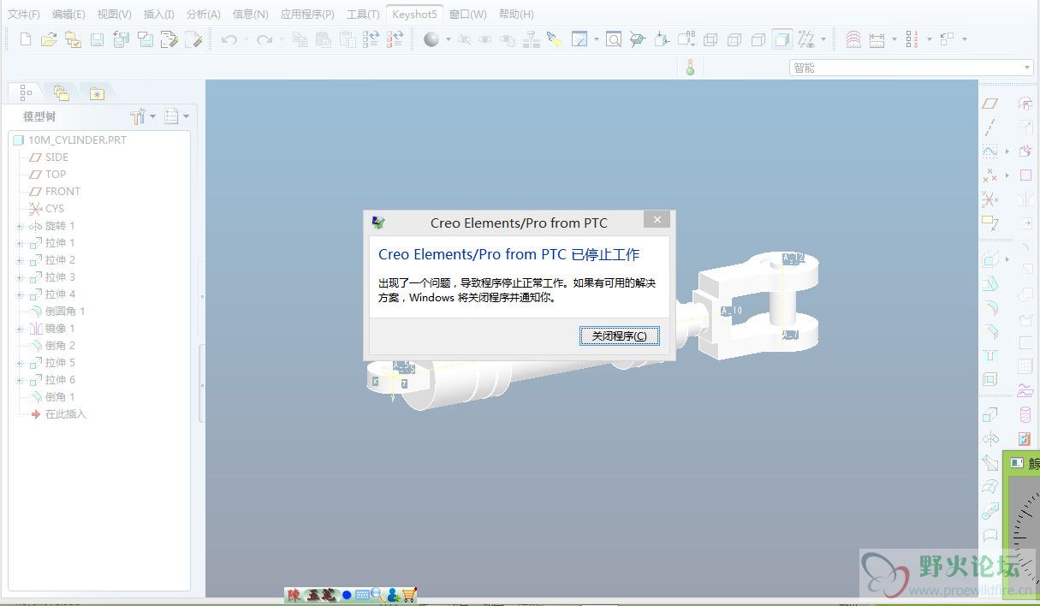Expand the 旋转 1 feature node

click(20, 226)
